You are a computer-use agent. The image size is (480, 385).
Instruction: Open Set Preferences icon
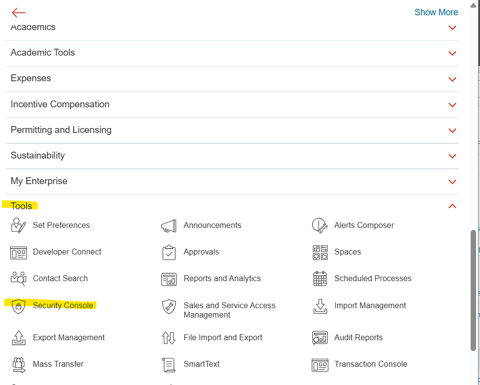tap(18, 225)
